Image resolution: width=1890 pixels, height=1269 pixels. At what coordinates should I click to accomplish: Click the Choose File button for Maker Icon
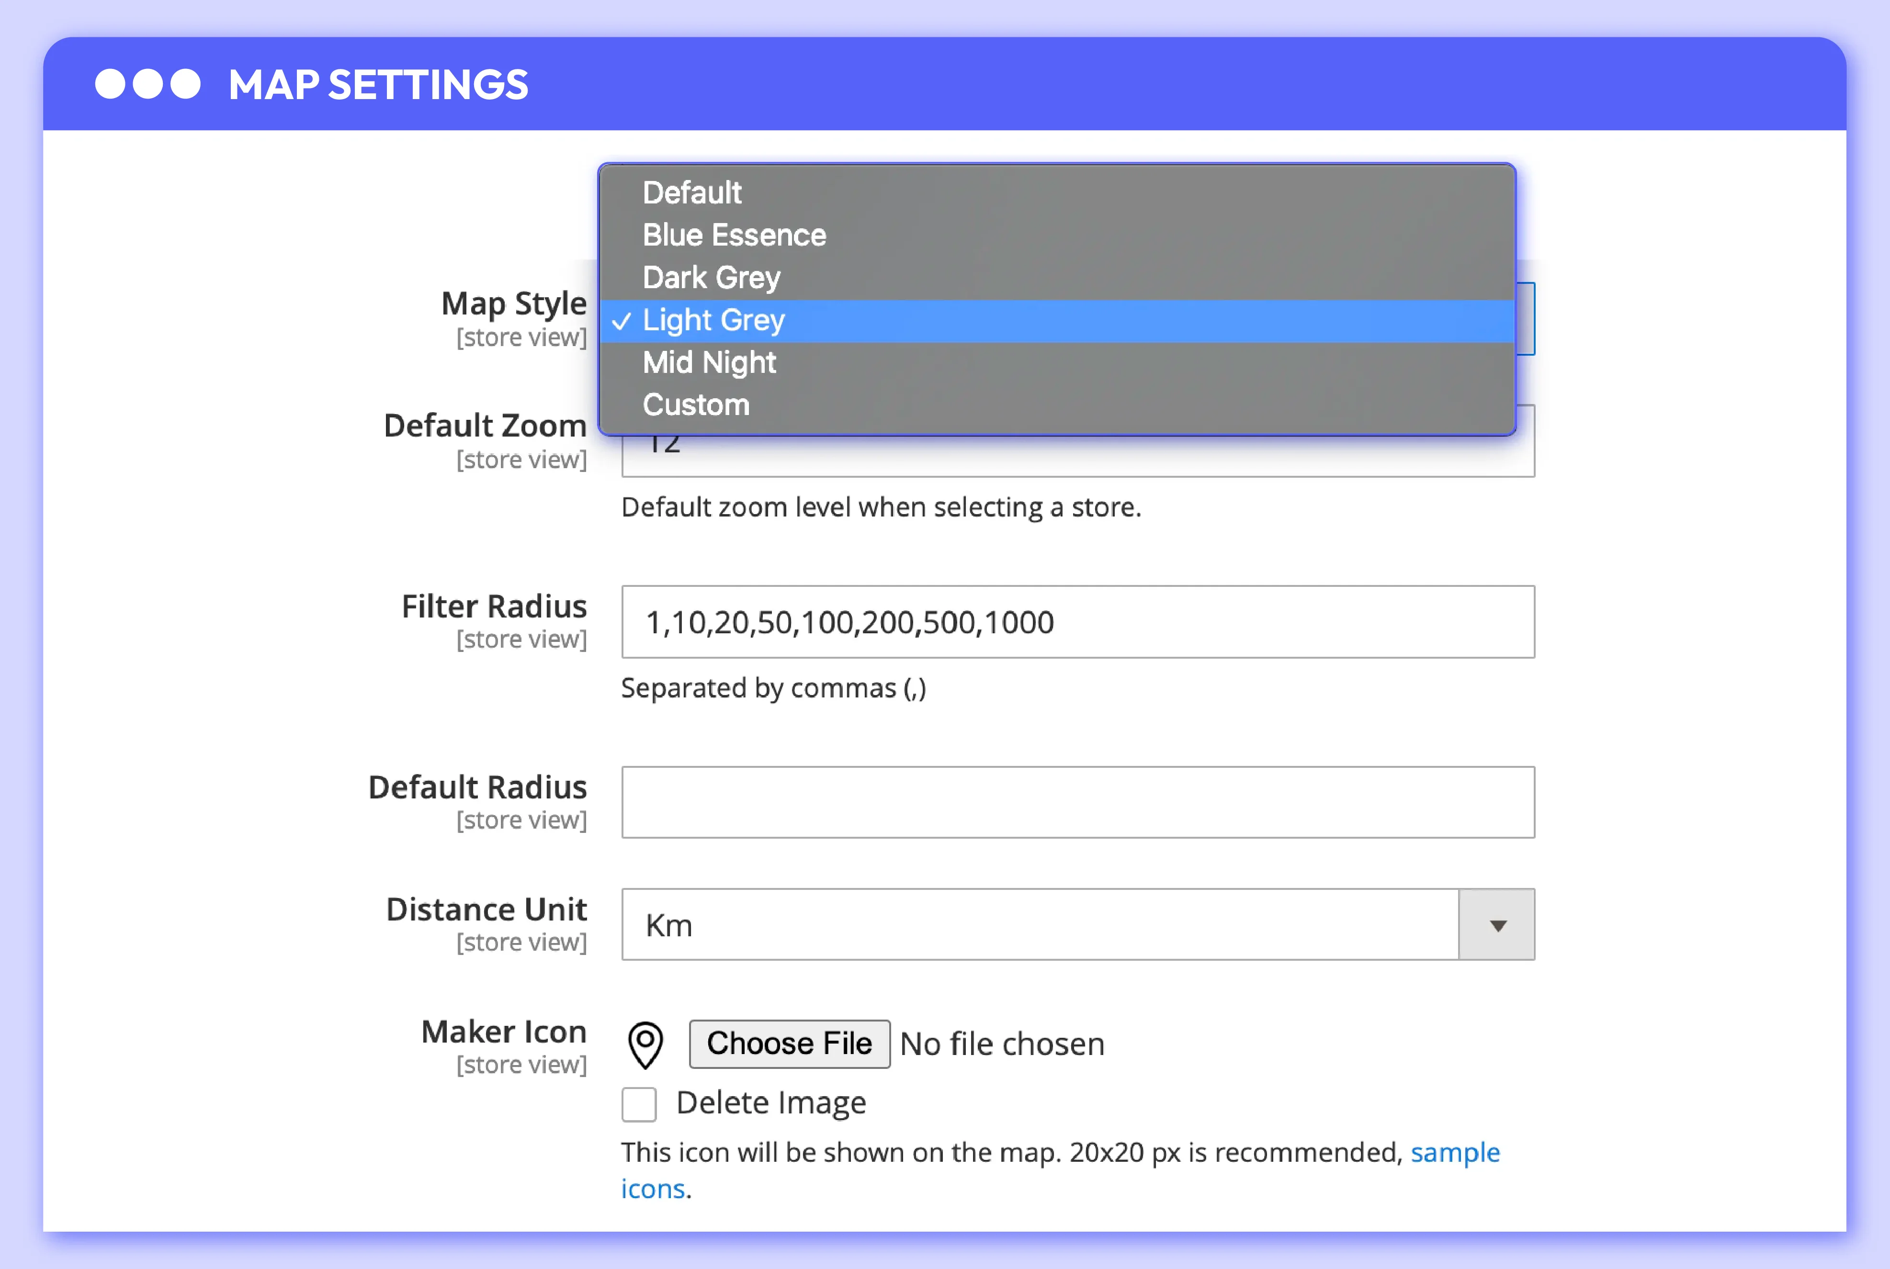(x=789, y=1043)
